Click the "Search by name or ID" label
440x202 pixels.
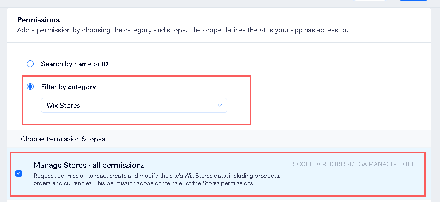click(x=75, y=64)
